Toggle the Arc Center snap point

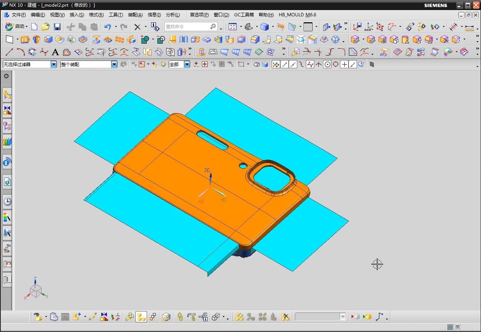pos(327,65)
